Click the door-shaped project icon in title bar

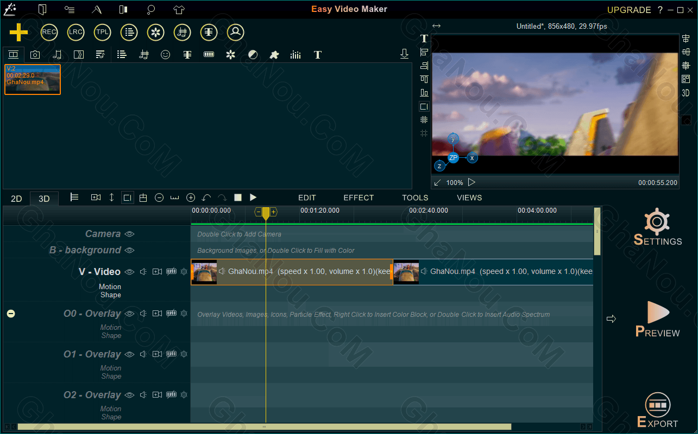coord(42,9)
